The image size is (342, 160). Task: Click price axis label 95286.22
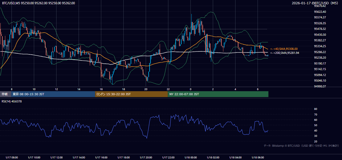tap(320, 52)
